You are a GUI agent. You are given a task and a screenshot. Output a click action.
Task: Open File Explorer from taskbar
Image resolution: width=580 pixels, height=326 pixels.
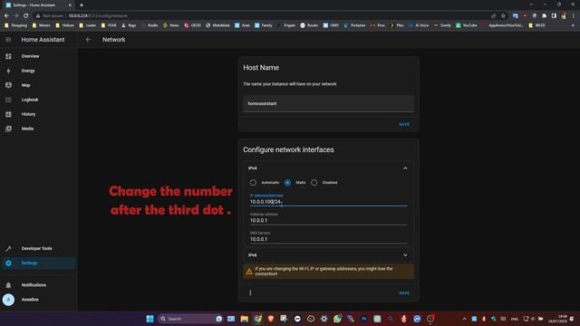[244, 319]
